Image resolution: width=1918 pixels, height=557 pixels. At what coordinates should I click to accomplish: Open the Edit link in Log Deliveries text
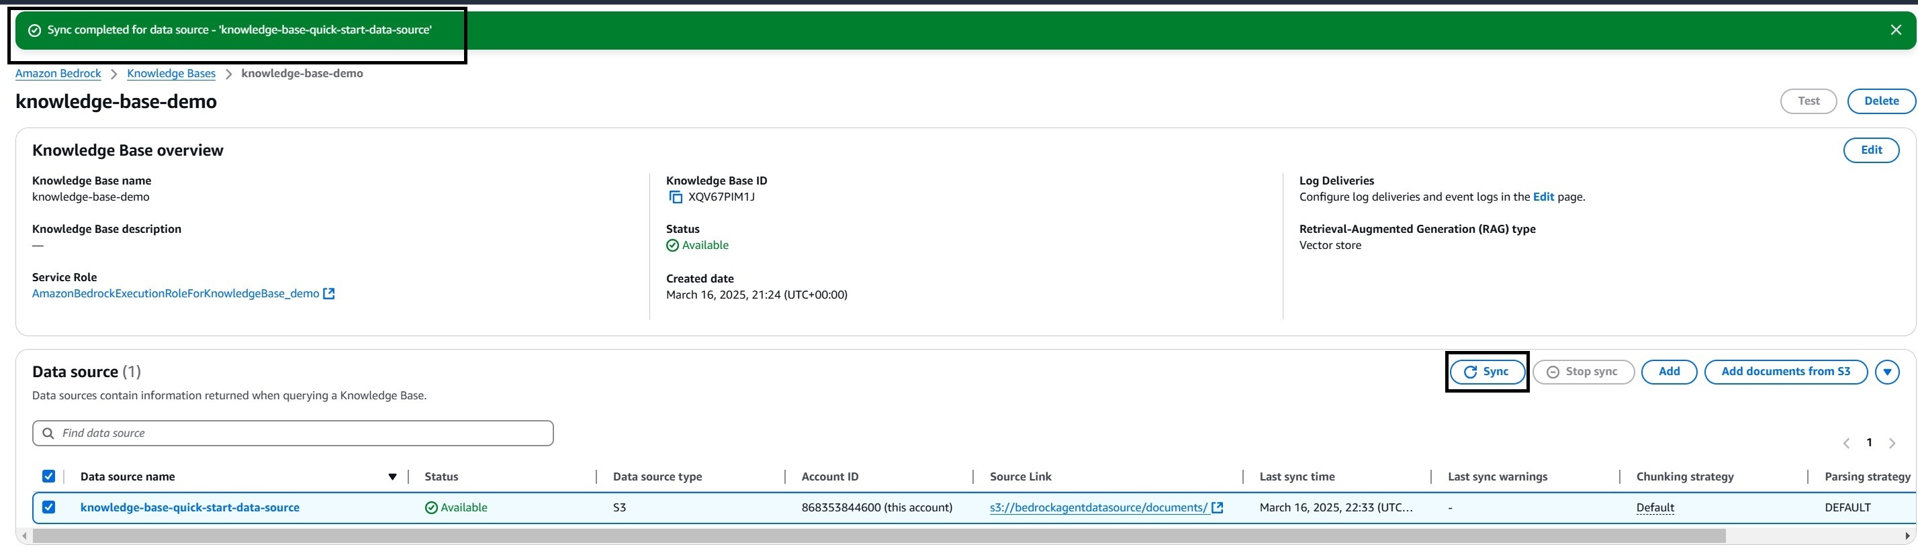pos(1543,197)
